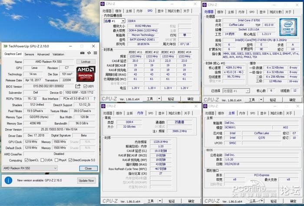Select 主板 tab in the memory window

129,113
